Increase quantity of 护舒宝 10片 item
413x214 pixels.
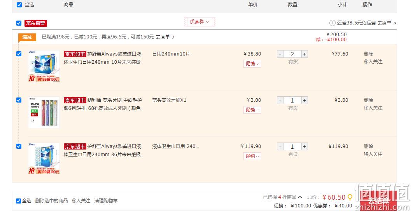(304, 54)
